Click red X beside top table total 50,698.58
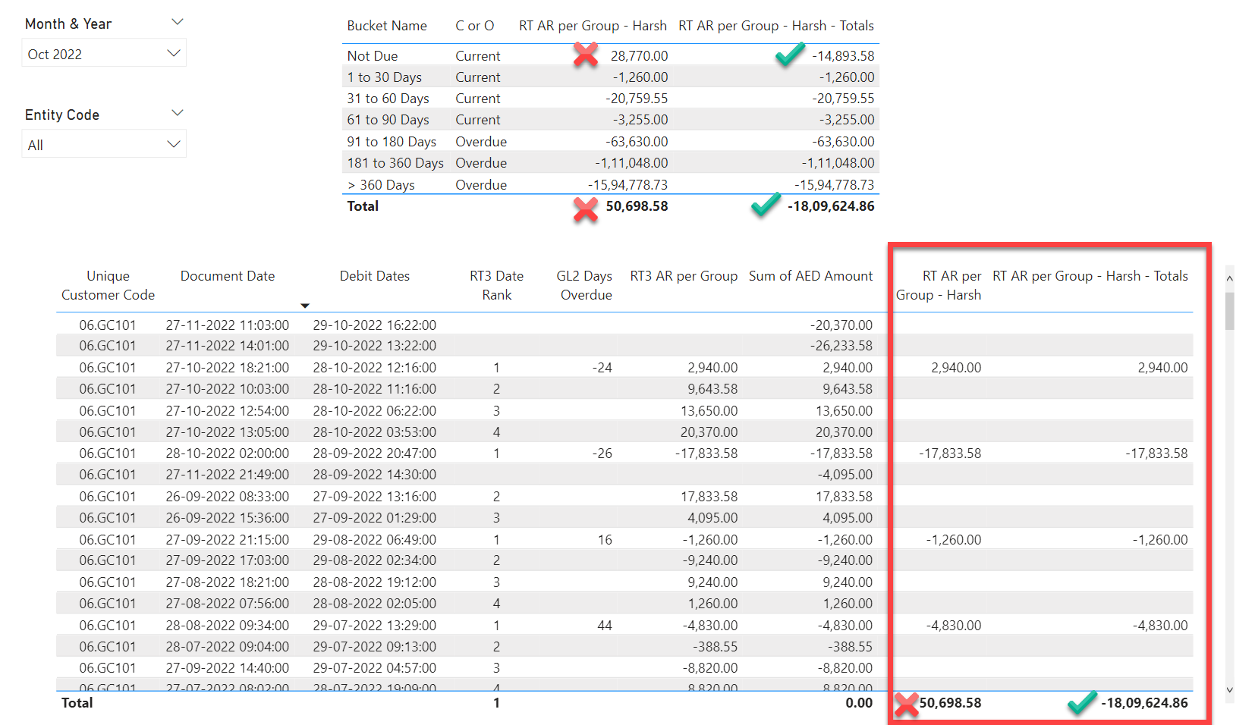Screen dimensions: 1255x725 pyautogui.click(x=585, y=209)
